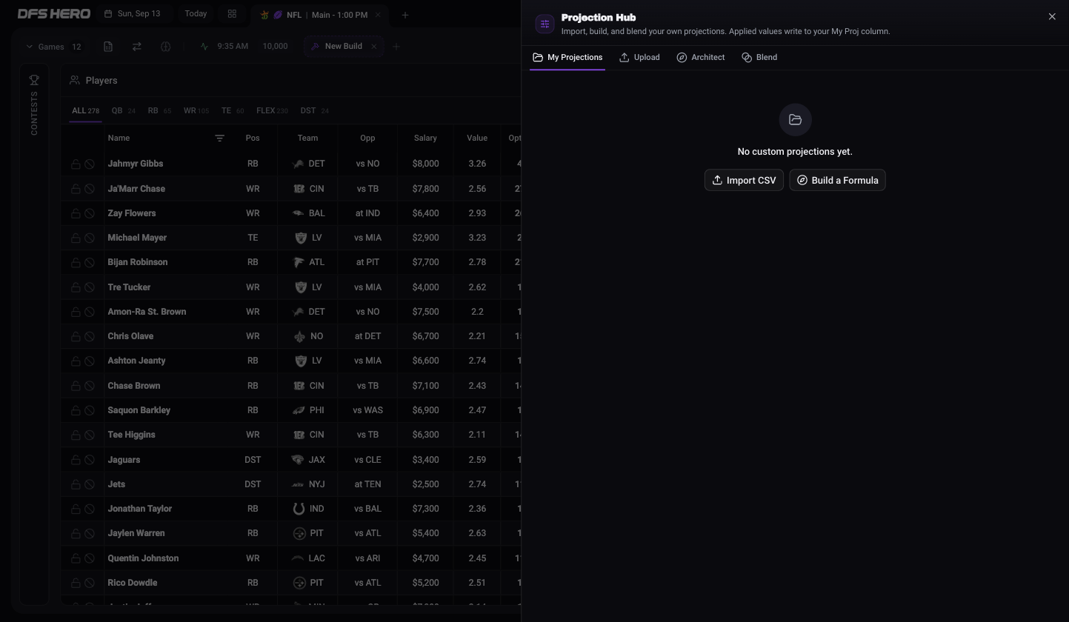Click the 9:35 AM activity pulse indicator
The image size is (1069, 622).
pos(204,47)
